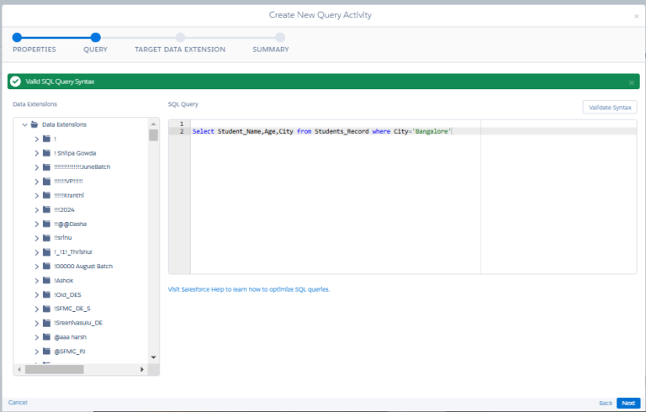This screenshot has height=412, width=646.
Task: Click 'Bangalore' string in the query
Action: coord(432,131)
